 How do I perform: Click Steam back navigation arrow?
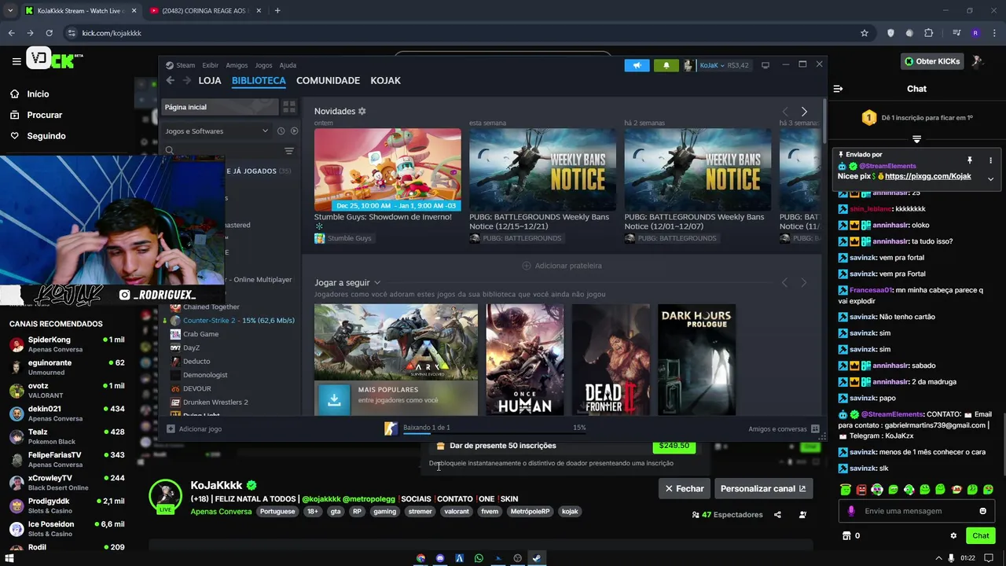point(170,80)
